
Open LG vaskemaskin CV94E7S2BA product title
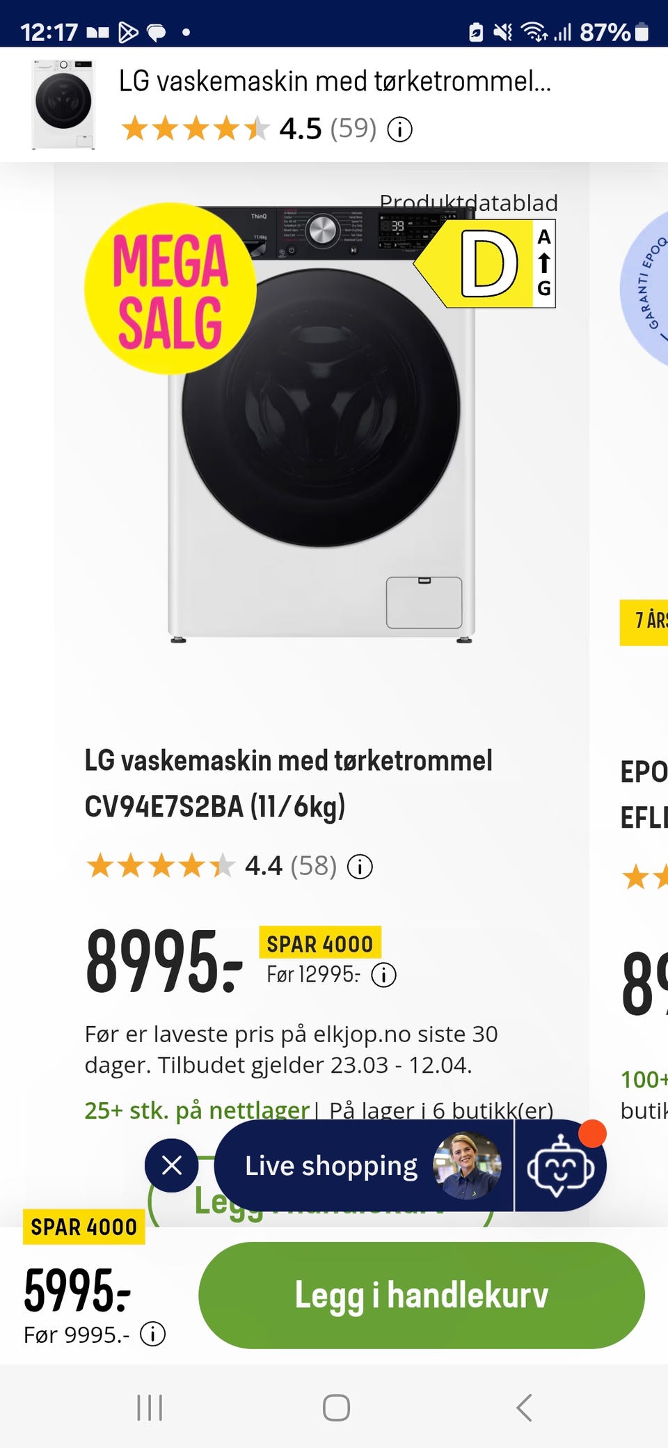(288, 783)
